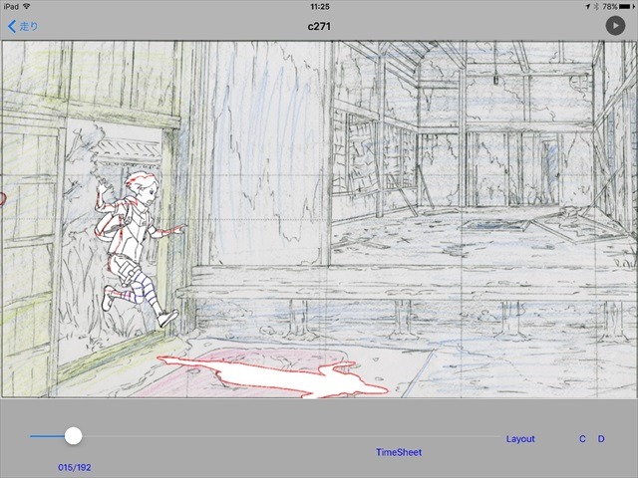Tap the Wi-Fi icon beside iPad label
The height and width of the screenshot is (478, 638).
pos(29,6)
